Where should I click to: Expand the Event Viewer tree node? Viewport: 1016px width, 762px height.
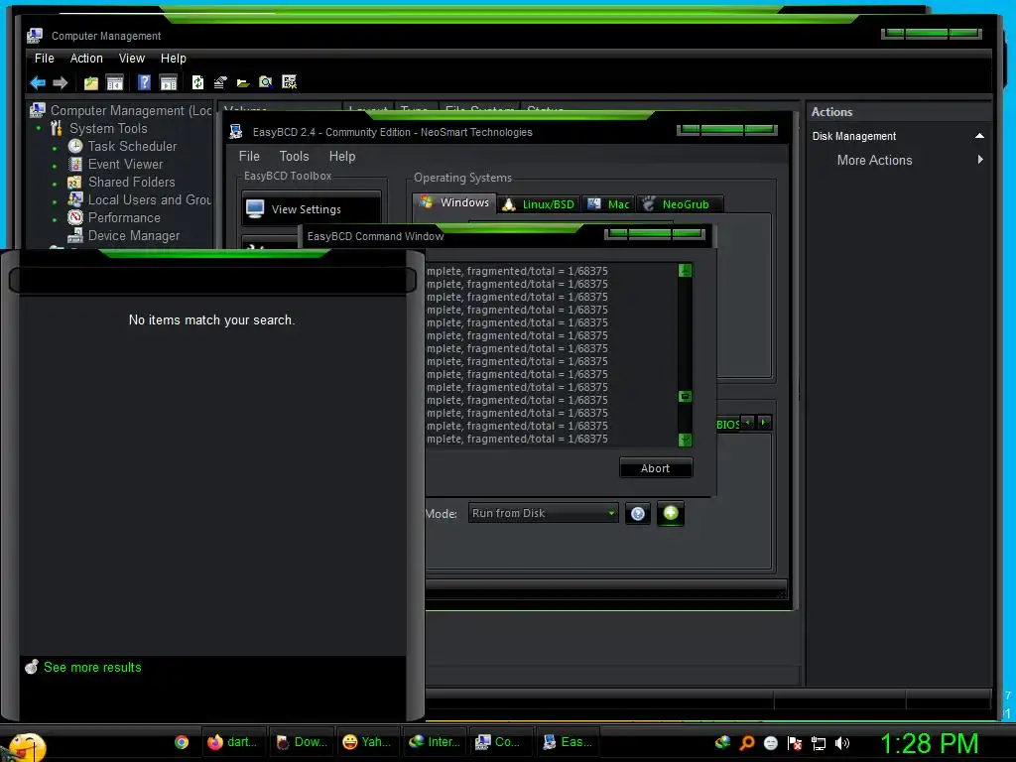coord(55,166)
